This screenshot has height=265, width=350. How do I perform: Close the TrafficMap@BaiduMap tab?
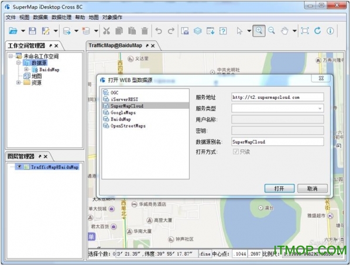point(153,46)
